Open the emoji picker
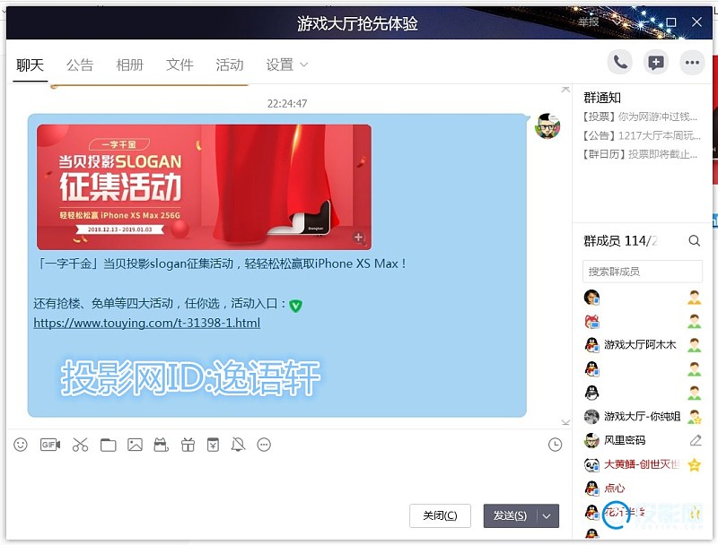The height and width of the screenshot is (545, 718). click(x=21, y=445)
